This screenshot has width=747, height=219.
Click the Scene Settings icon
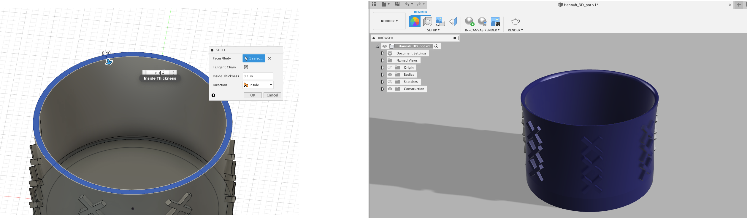click(428, 22)
